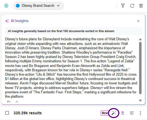The width and height of the screenshot is (147, 120).
Task: Click the AI Insights summary paragraph
Action: (71, 68)
